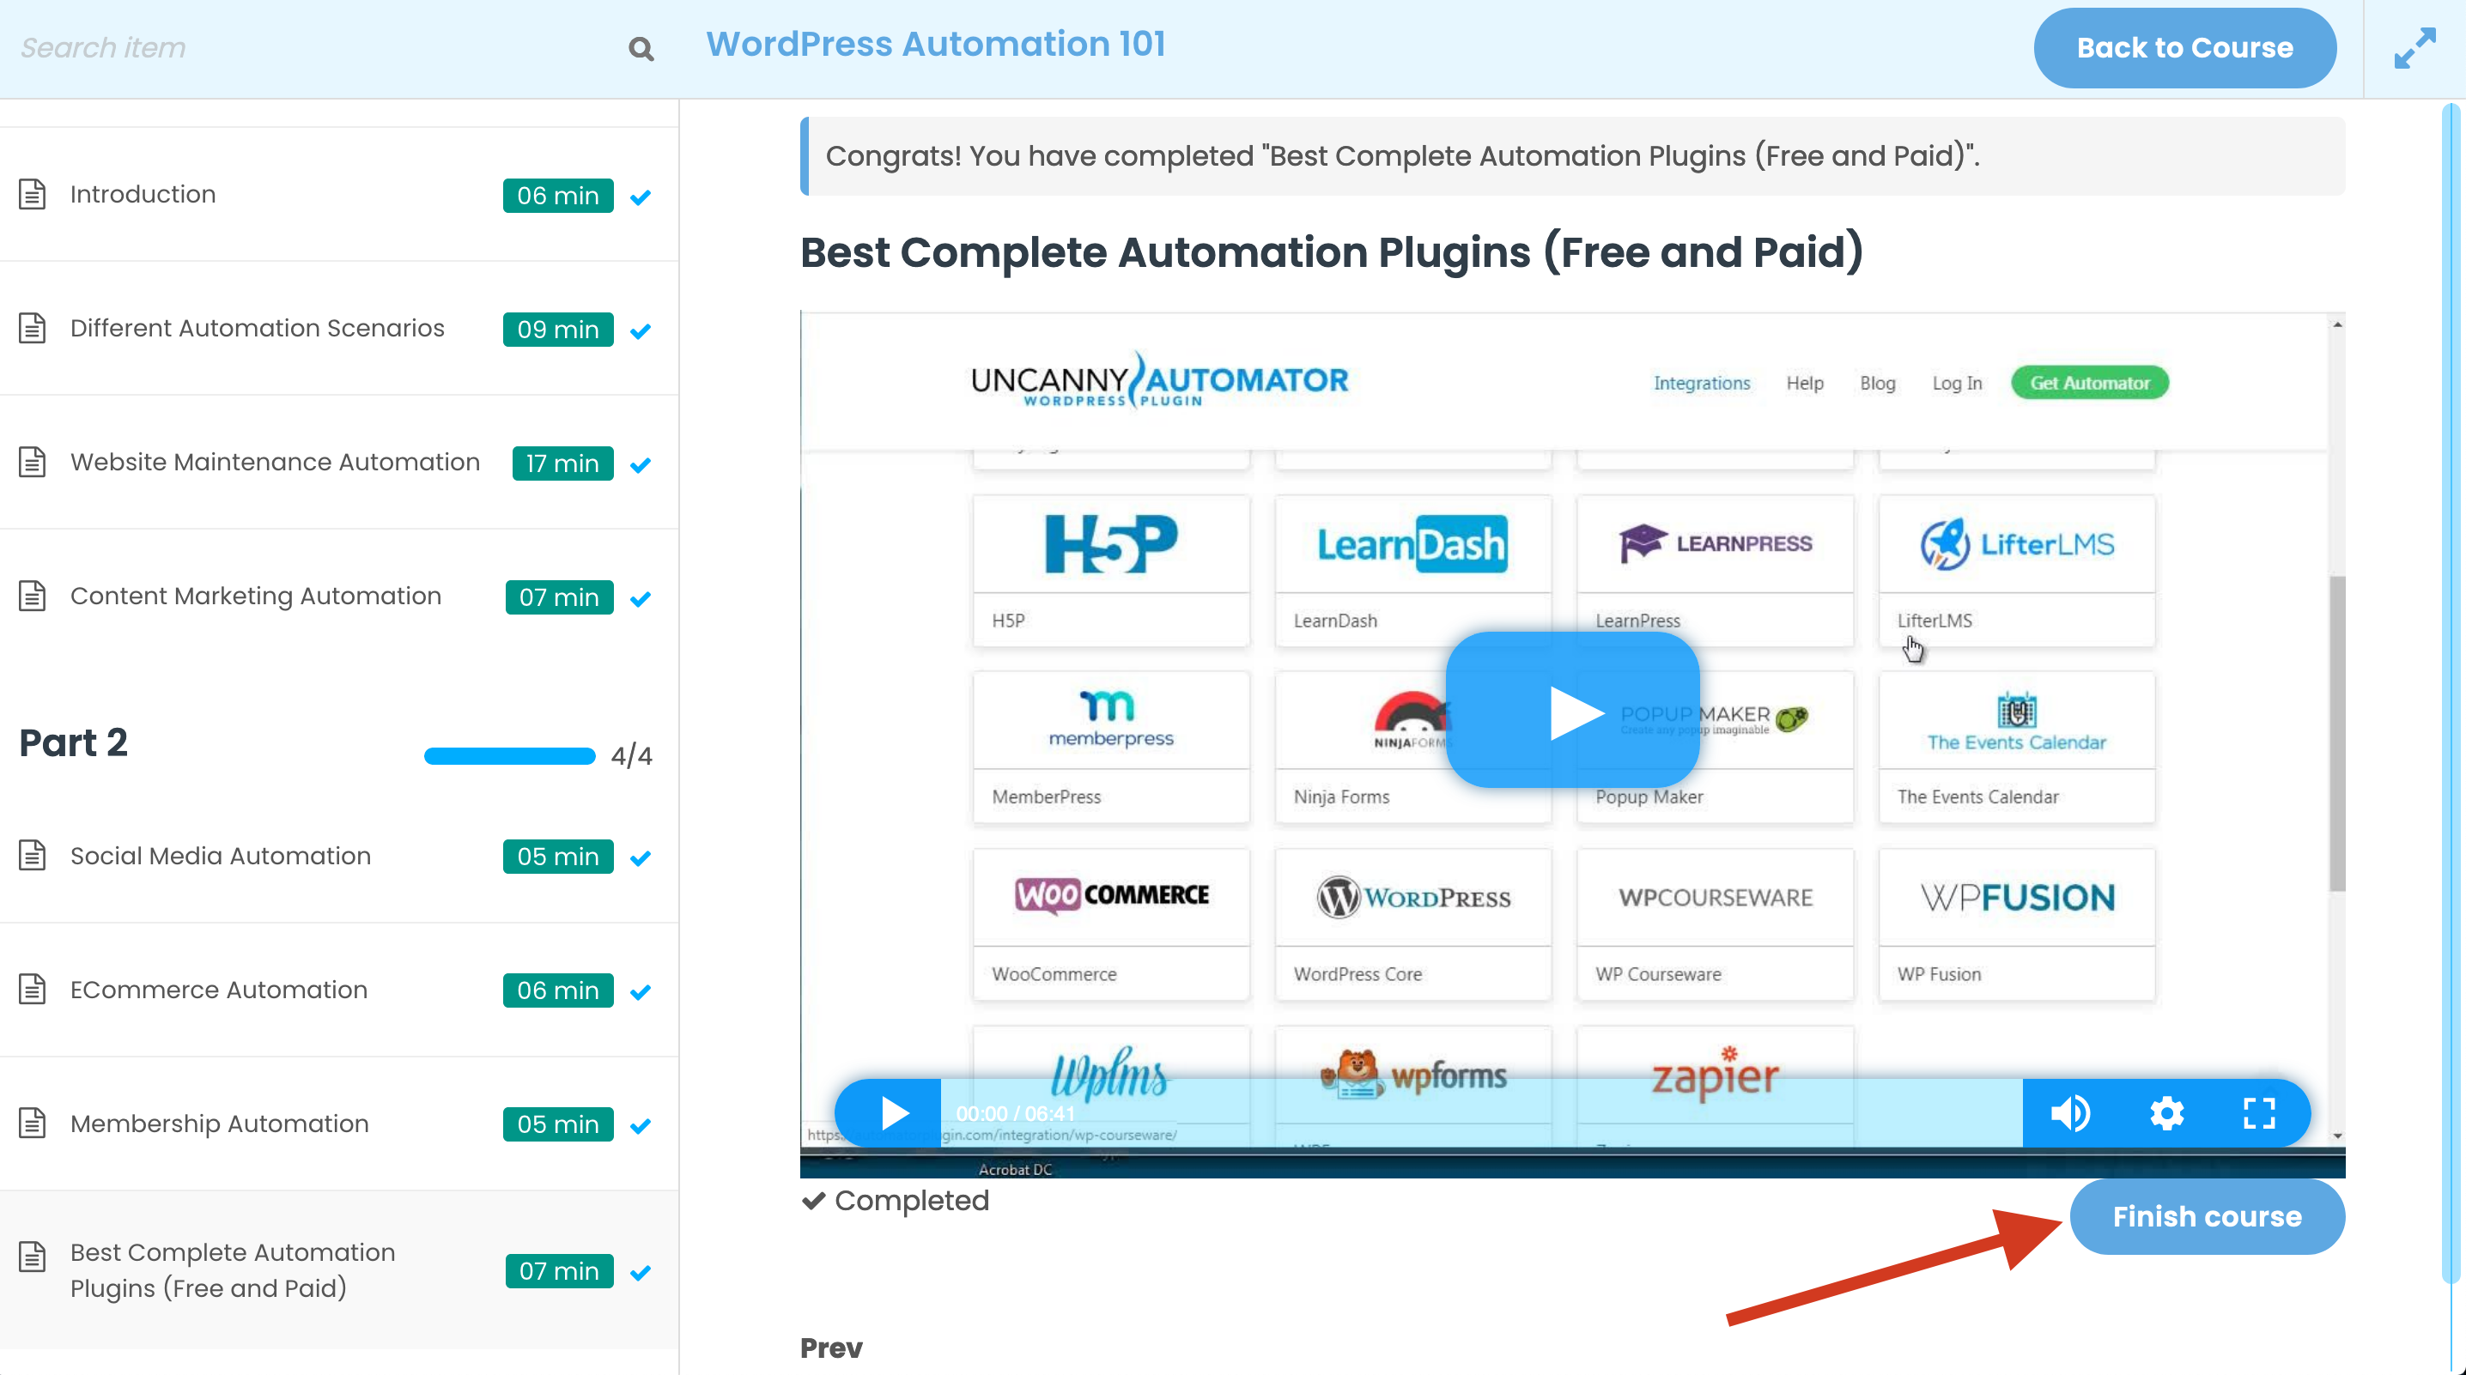Click the MemberPress integration logo
Viewport: 2466px width, 1375px height.
tap(1110, 719)
